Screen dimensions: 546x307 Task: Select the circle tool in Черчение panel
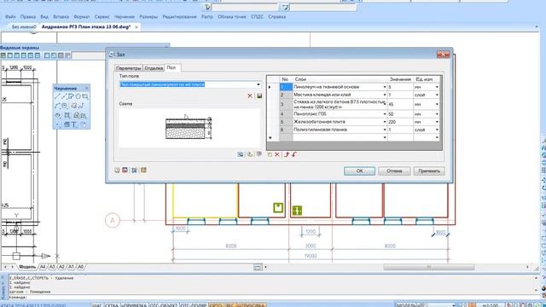pos(65,106)
